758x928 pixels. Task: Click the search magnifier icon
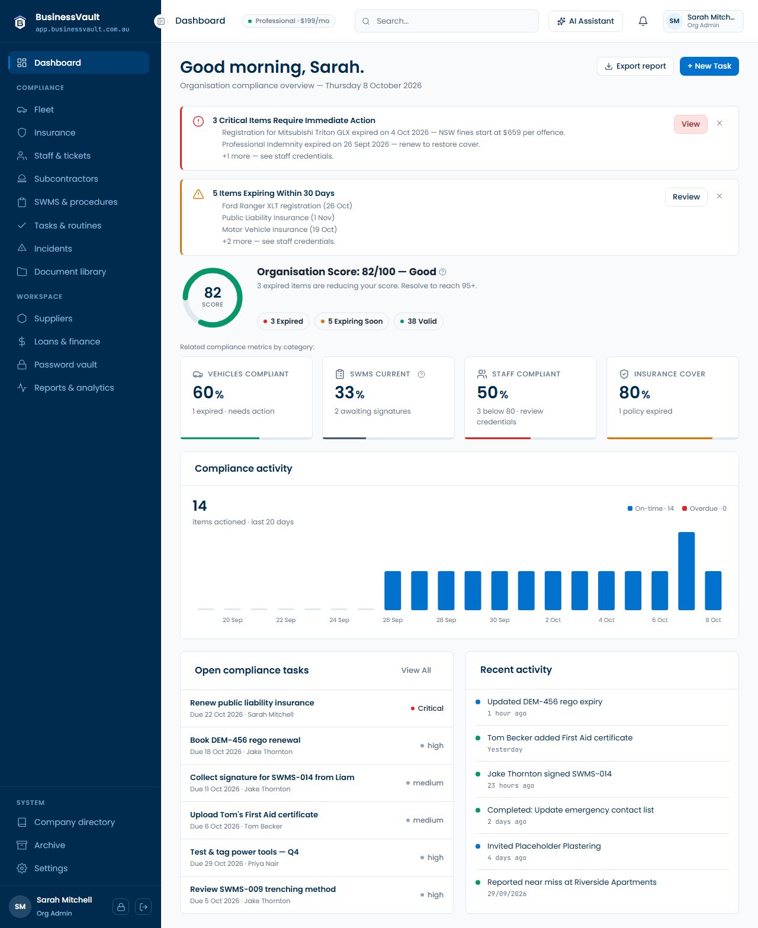(x=366, y=21)
